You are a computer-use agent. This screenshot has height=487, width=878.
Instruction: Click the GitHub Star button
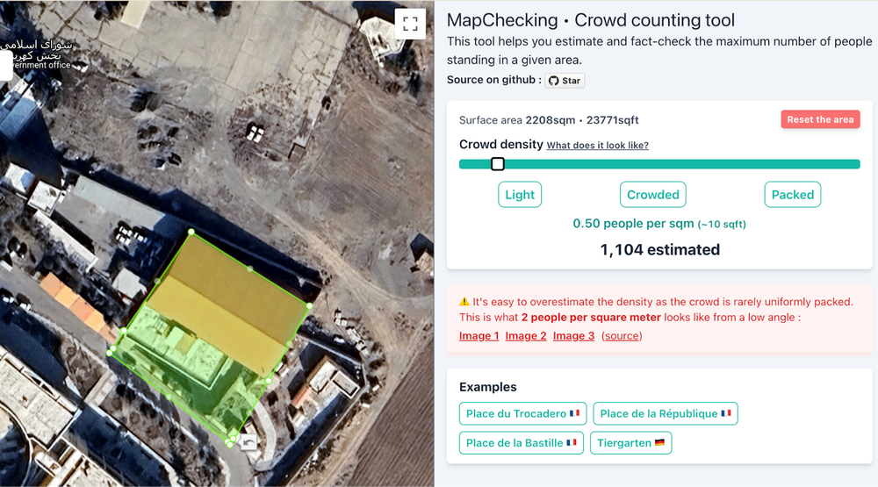coord(564,81)
